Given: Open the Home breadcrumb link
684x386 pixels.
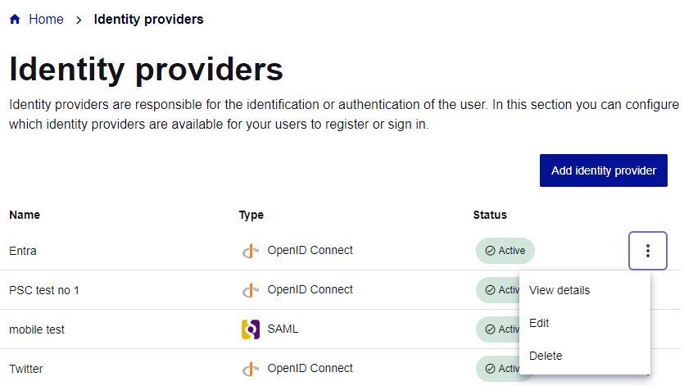Looking at the screenshot, I should click(46, 19).
